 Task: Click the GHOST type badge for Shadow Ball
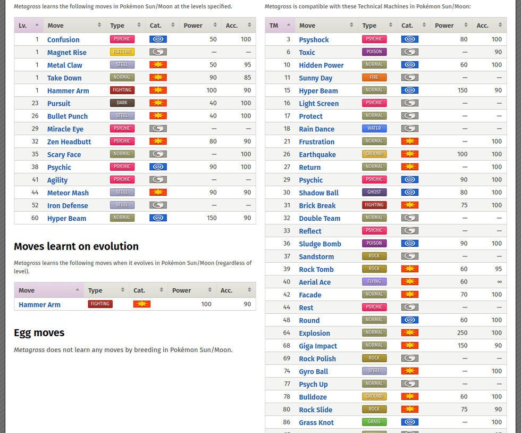pos(374,193)
